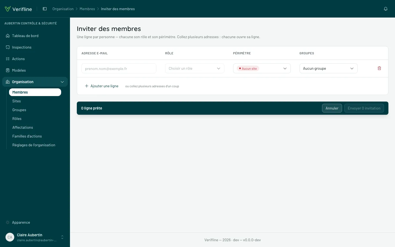395x247 pixels.
Task: Open Familles d'actions
Action: coord(35,136)
